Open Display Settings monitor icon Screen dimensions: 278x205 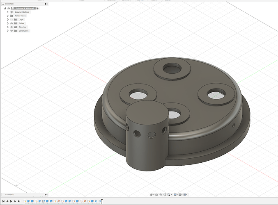[175, 195]
